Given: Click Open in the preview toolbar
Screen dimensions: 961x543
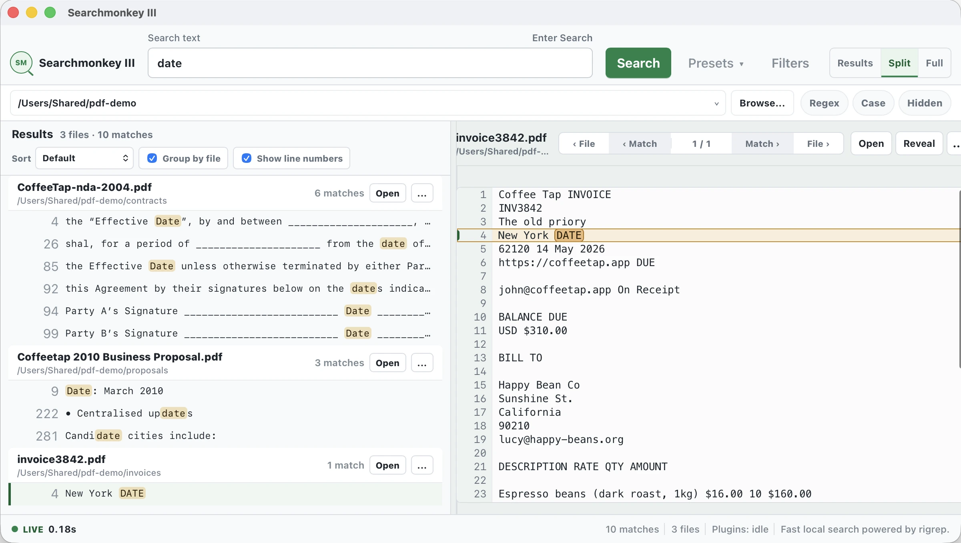Looking at the screenshot, I should click(x=871, y=144).
